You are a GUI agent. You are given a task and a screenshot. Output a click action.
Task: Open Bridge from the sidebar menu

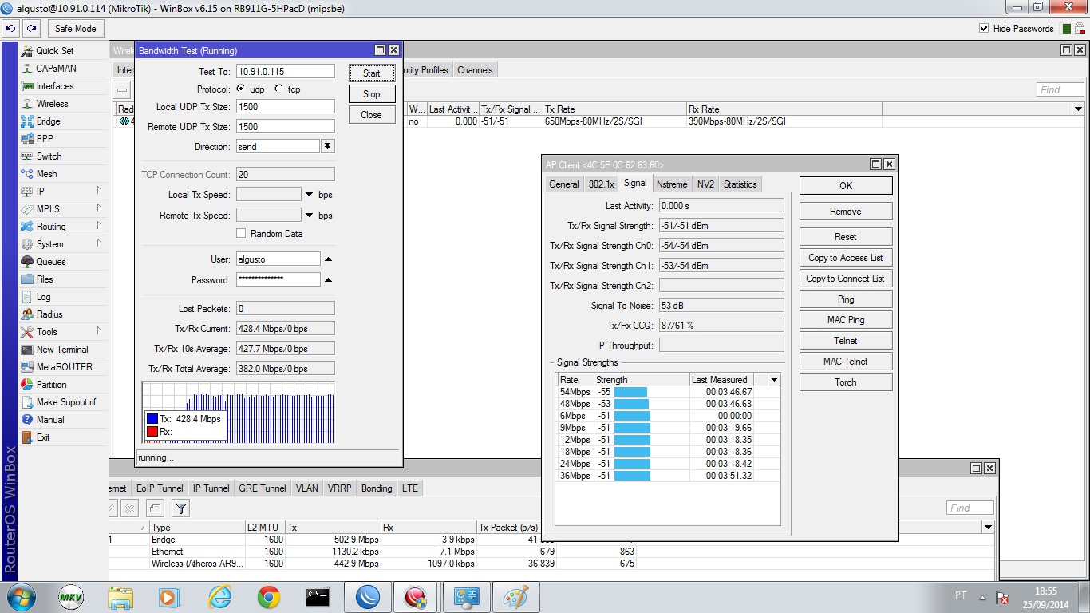click(48, 121)
